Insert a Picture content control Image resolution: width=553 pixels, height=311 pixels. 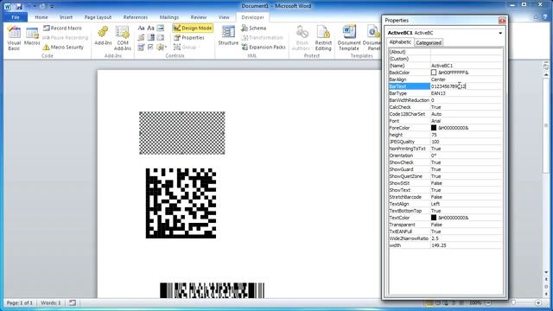coord(160,28)
